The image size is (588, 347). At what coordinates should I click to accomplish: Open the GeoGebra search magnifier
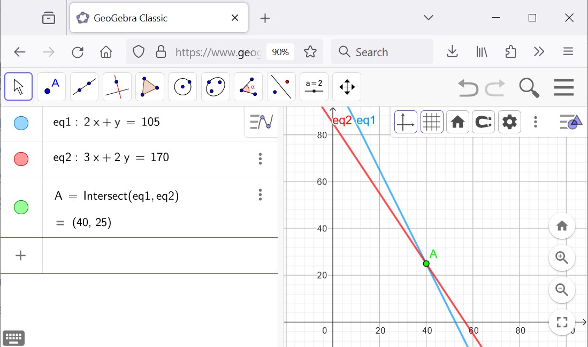(x=529, y=88)
